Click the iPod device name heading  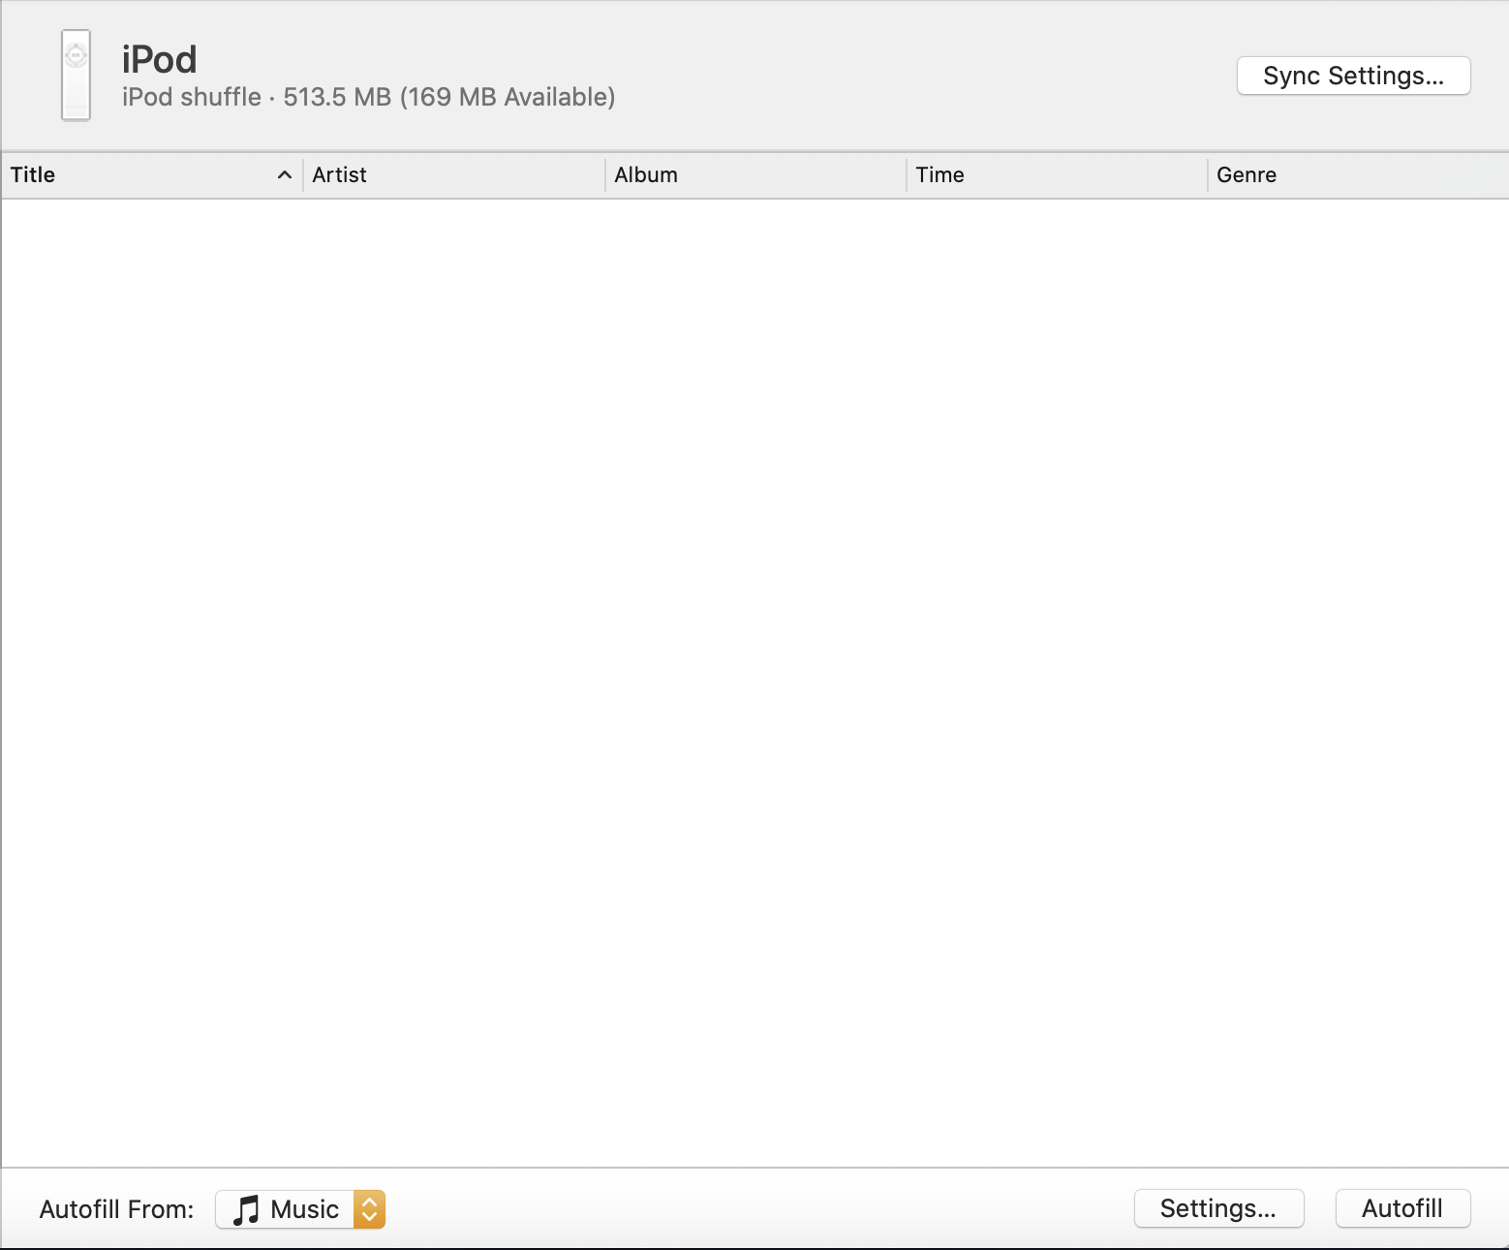click(x=160, y=60)
